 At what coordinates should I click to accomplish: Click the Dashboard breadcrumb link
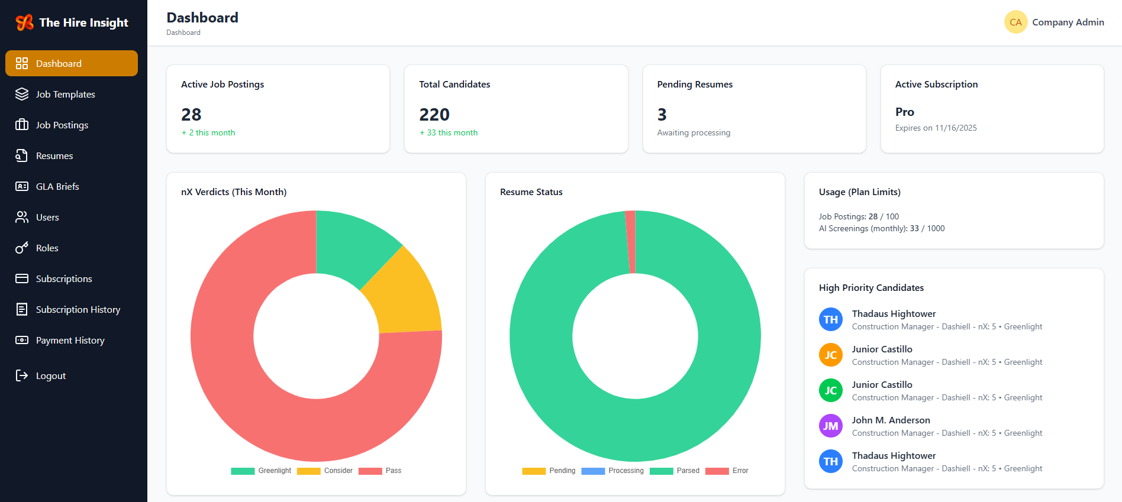point(183,33)
